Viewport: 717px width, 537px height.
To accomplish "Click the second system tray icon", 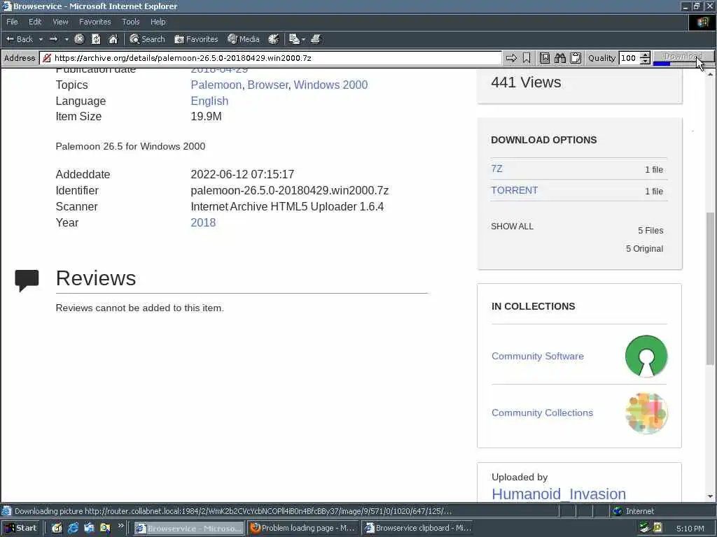I will coord(657,528).
